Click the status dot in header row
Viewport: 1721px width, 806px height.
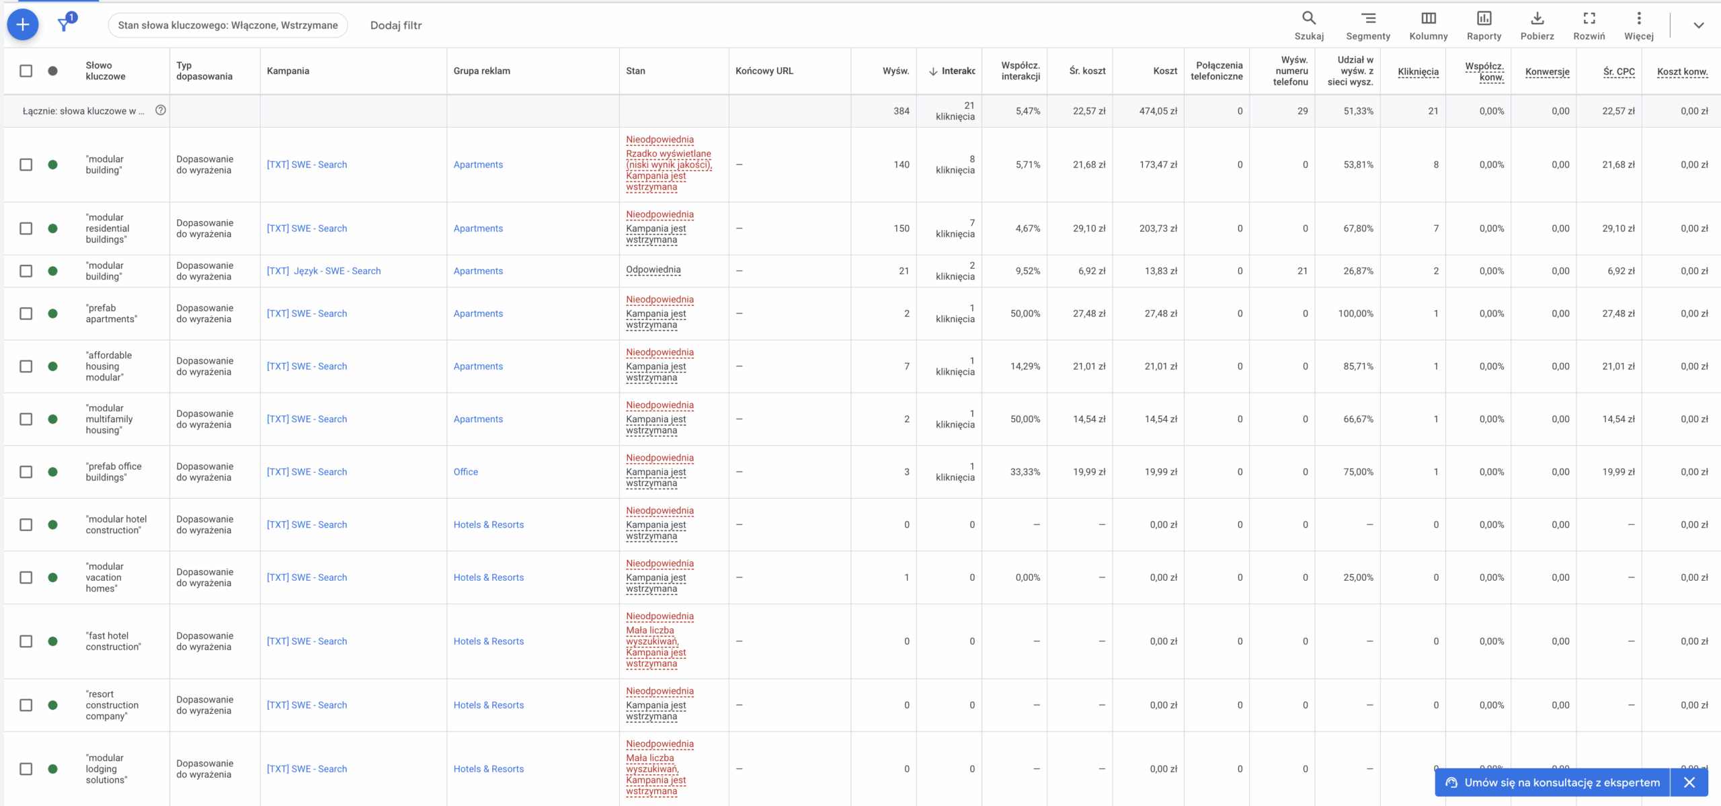[53, 71]
